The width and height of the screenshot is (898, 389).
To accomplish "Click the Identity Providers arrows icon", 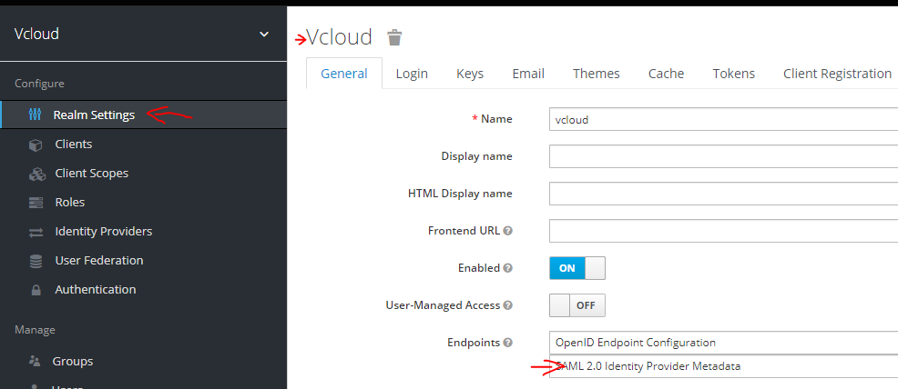I will 36,232.
